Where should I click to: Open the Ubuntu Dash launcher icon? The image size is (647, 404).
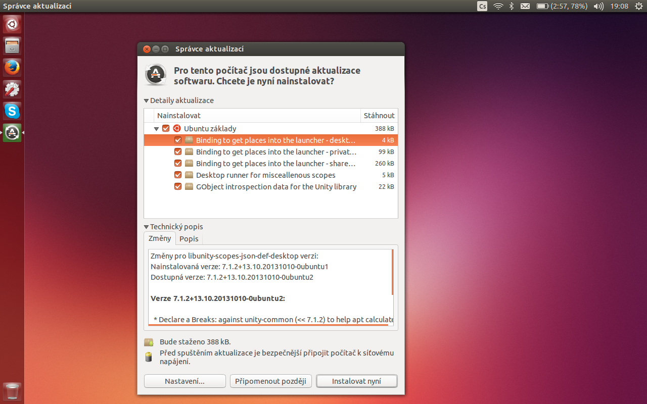(x=12, y=24)
